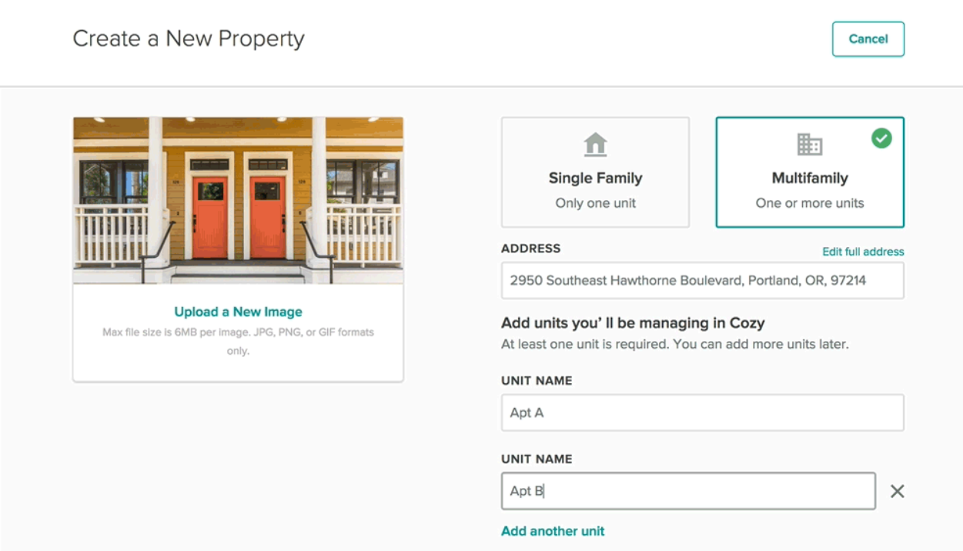This screenshot has width=963, height=551.
Task: Click the UNIT NAME label above Apt A
Action: tap(537, 381)
